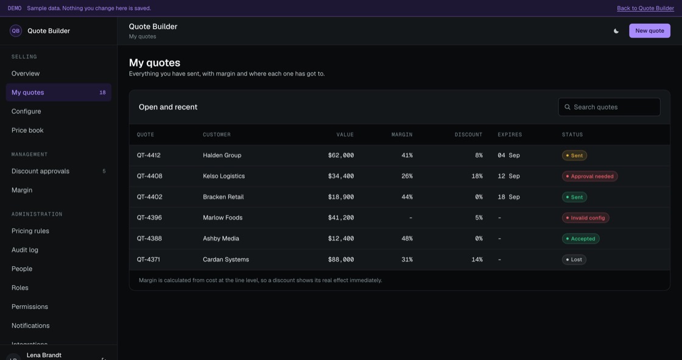Open the Permissions page
Viewport: 682px width, 360px height.
pyautogui.click(x=58, y=307)
